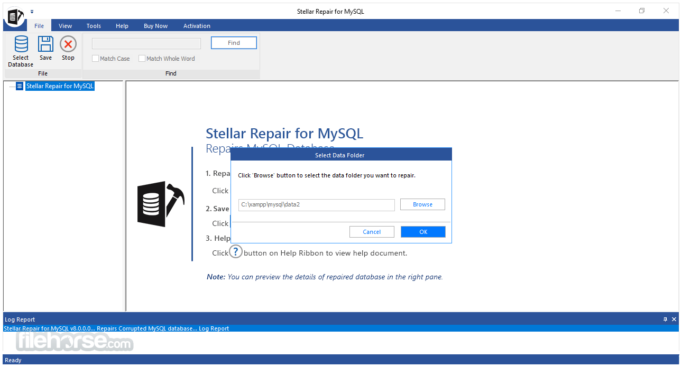
Task: Click the Log Report panel title
Action: (x=20, y=319)
